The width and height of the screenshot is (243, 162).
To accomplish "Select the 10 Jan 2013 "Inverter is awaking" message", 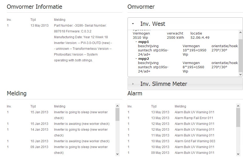I will click(82, 141).
